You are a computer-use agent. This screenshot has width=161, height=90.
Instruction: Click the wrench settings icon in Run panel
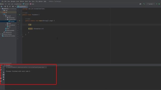[1, 70]
